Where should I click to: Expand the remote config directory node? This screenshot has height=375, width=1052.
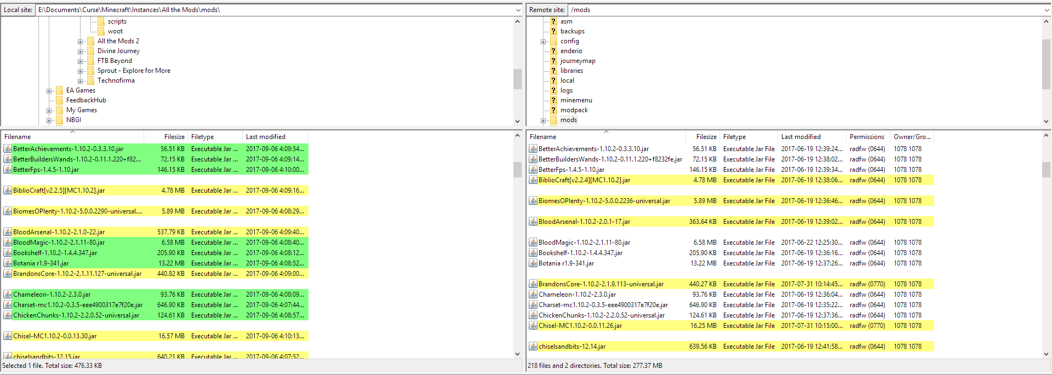click(x=543, y=42)
